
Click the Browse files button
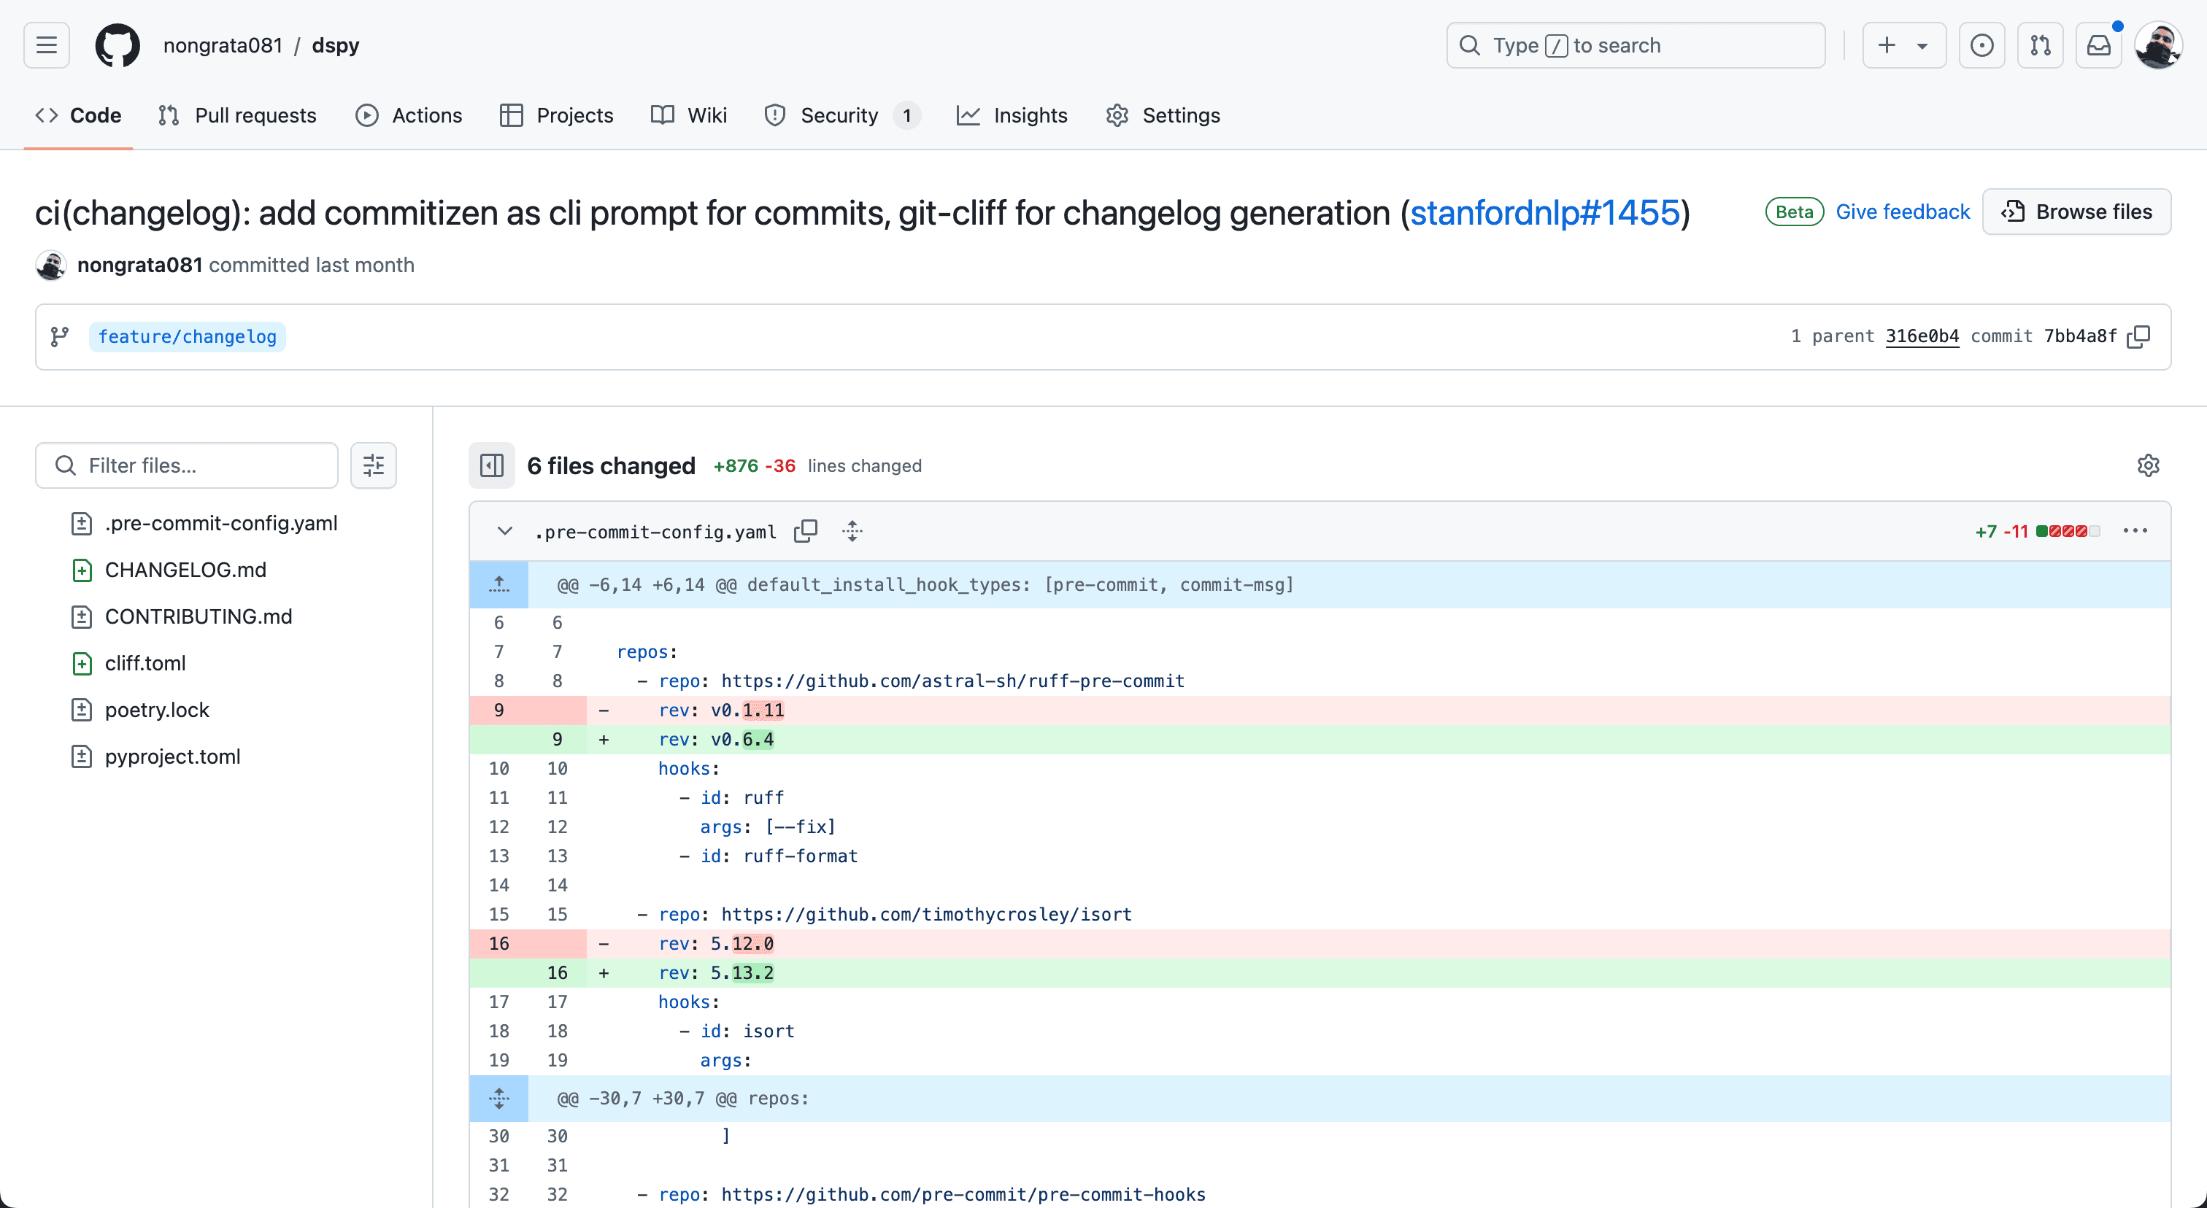tap(2076, 212)
